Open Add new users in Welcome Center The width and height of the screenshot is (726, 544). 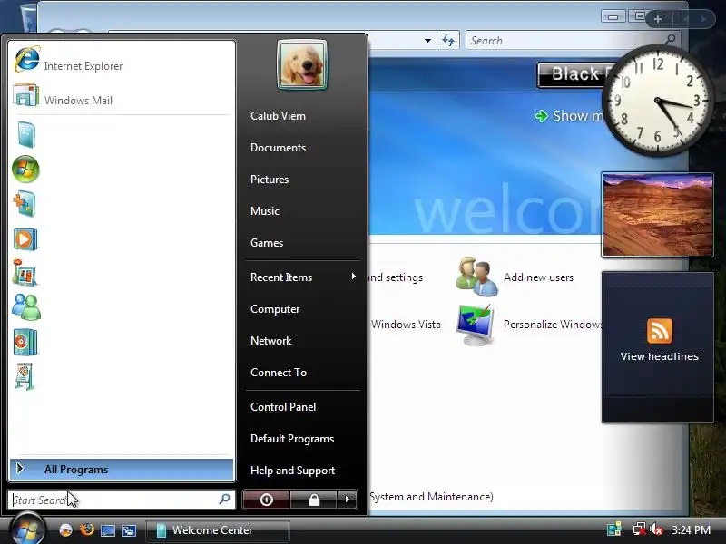[538, 277]
